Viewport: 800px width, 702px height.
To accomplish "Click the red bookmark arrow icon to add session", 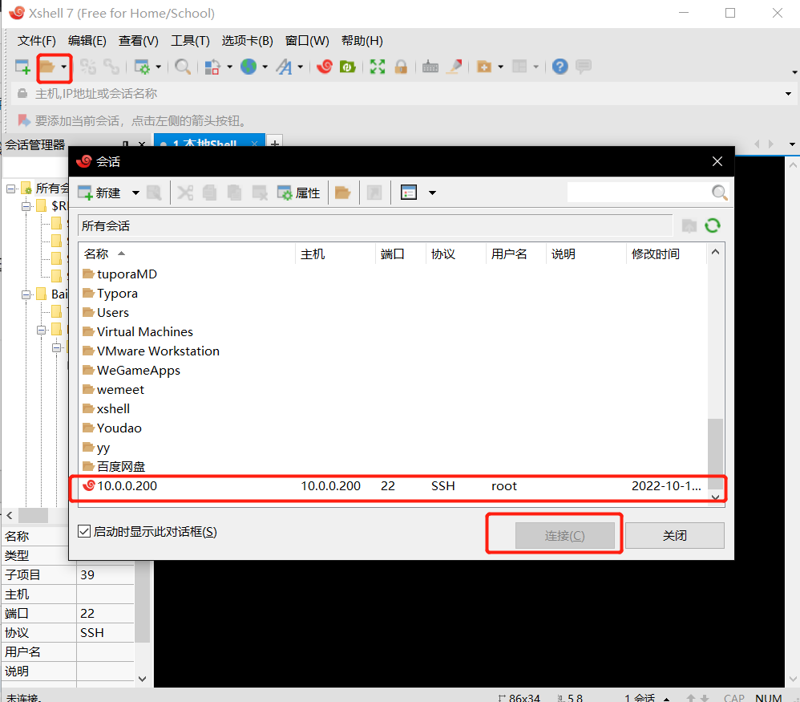I will pyautogui.click(x=24, y=120).
